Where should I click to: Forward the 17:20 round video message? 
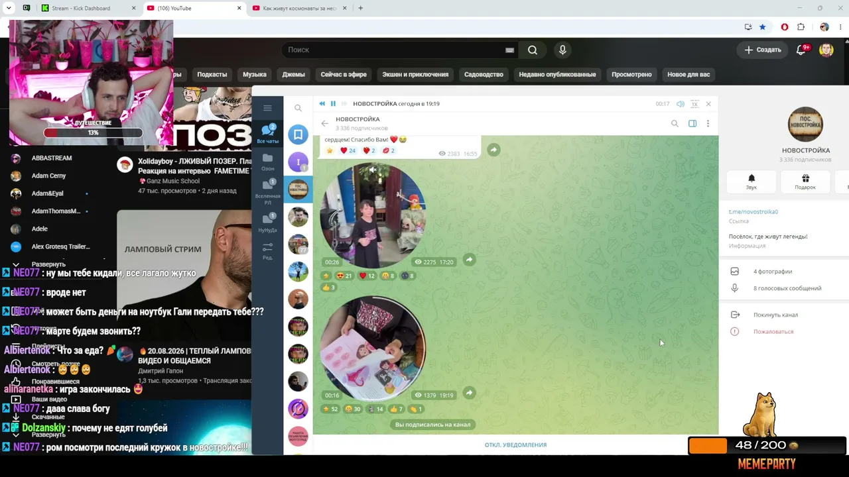point(469,260)
